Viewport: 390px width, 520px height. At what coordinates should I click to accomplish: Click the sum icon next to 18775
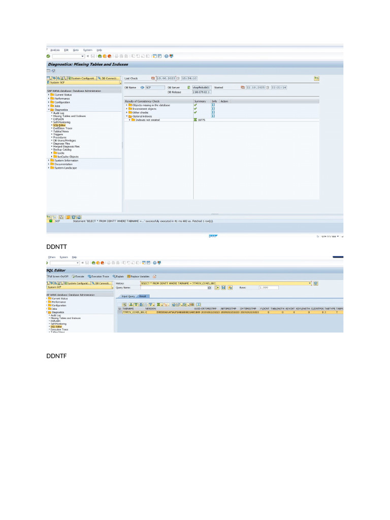[196, 120]
